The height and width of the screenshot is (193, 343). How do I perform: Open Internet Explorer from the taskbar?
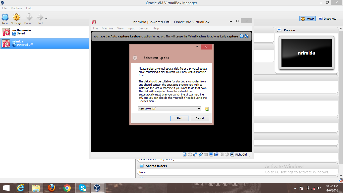(21, 188)
